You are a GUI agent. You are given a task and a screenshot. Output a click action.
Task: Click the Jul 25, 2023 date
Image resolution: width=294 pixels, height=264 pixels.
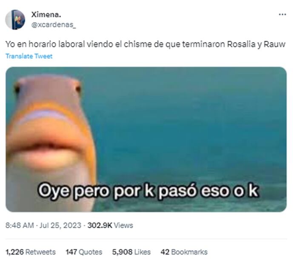click(60, 225)
